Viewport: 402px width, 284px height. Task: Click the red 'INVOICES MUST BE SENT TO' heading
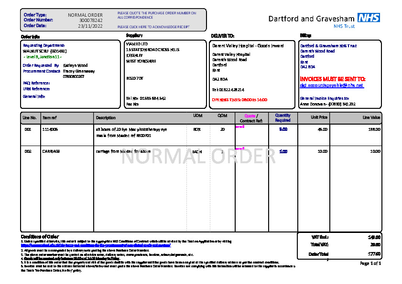pos(333,78)
